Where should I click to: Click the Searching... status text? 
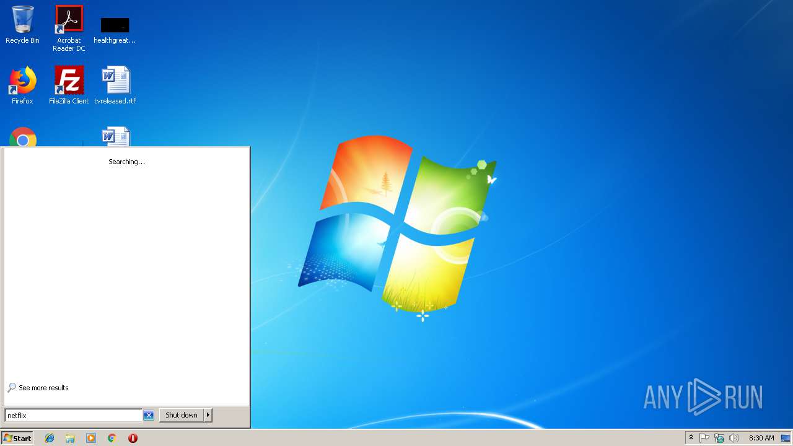point(126,162)
